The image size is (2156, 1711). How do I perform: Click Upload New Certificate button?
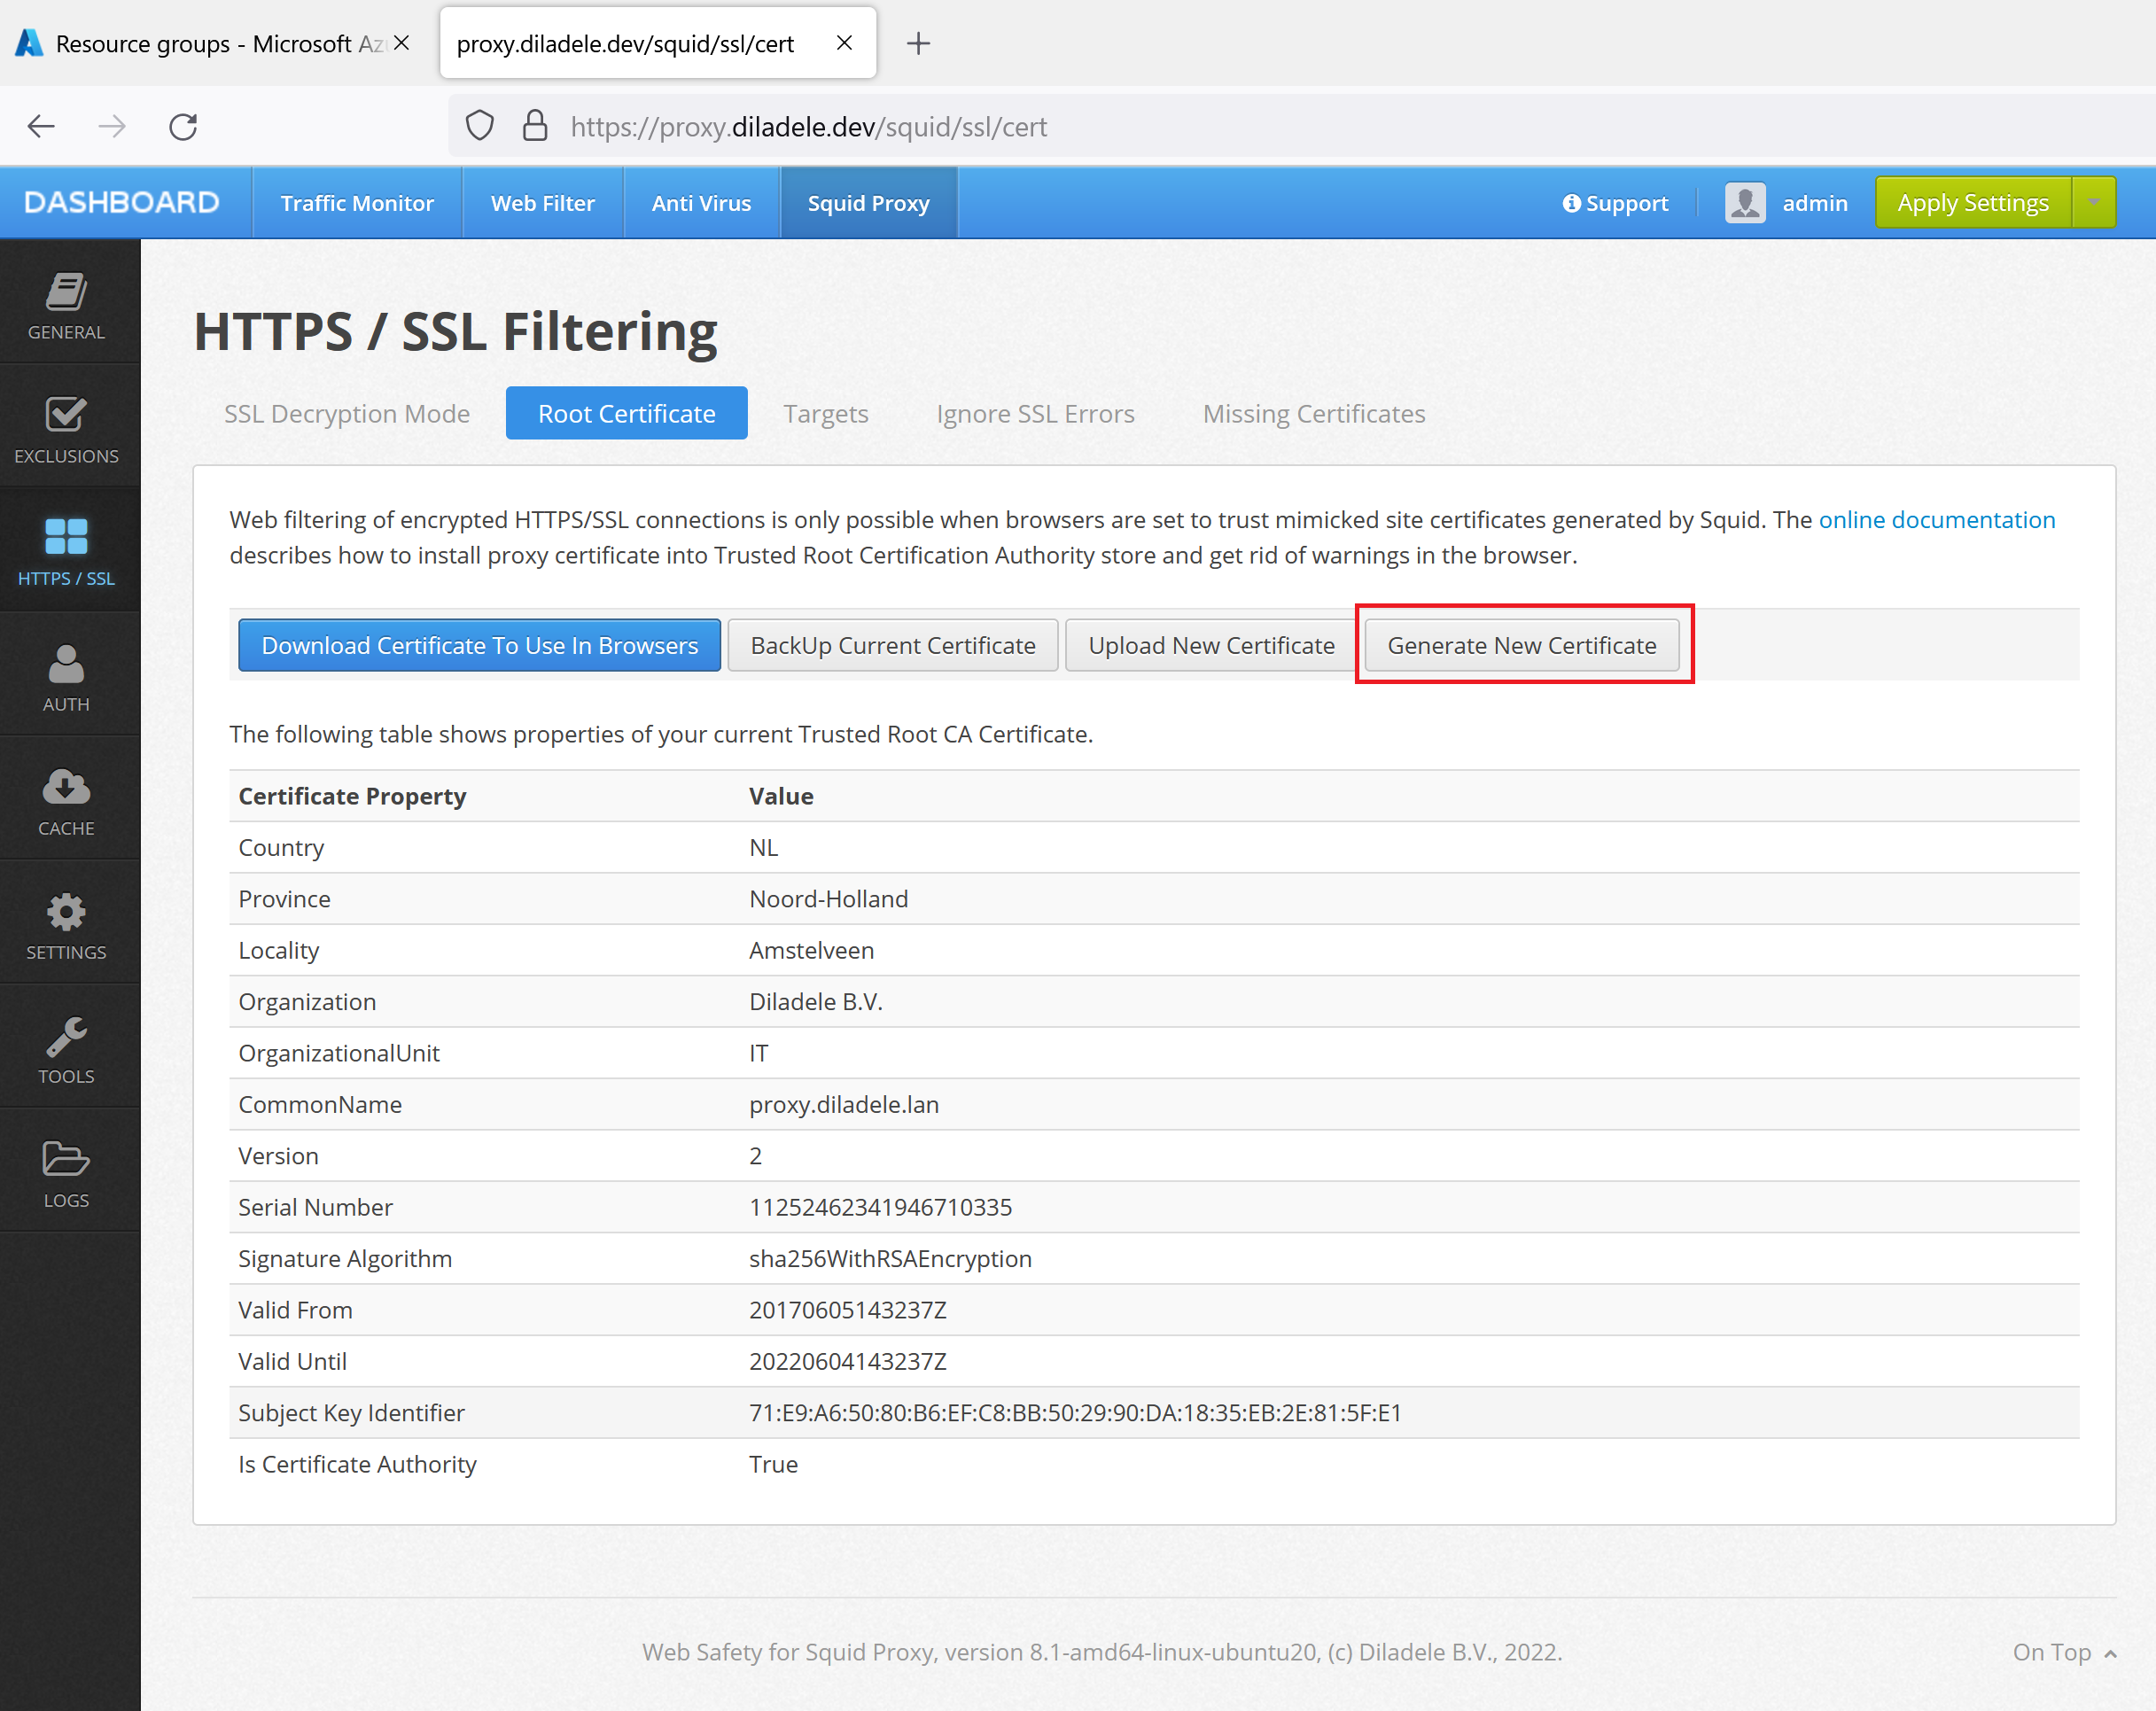click(x=1211, y=645)
